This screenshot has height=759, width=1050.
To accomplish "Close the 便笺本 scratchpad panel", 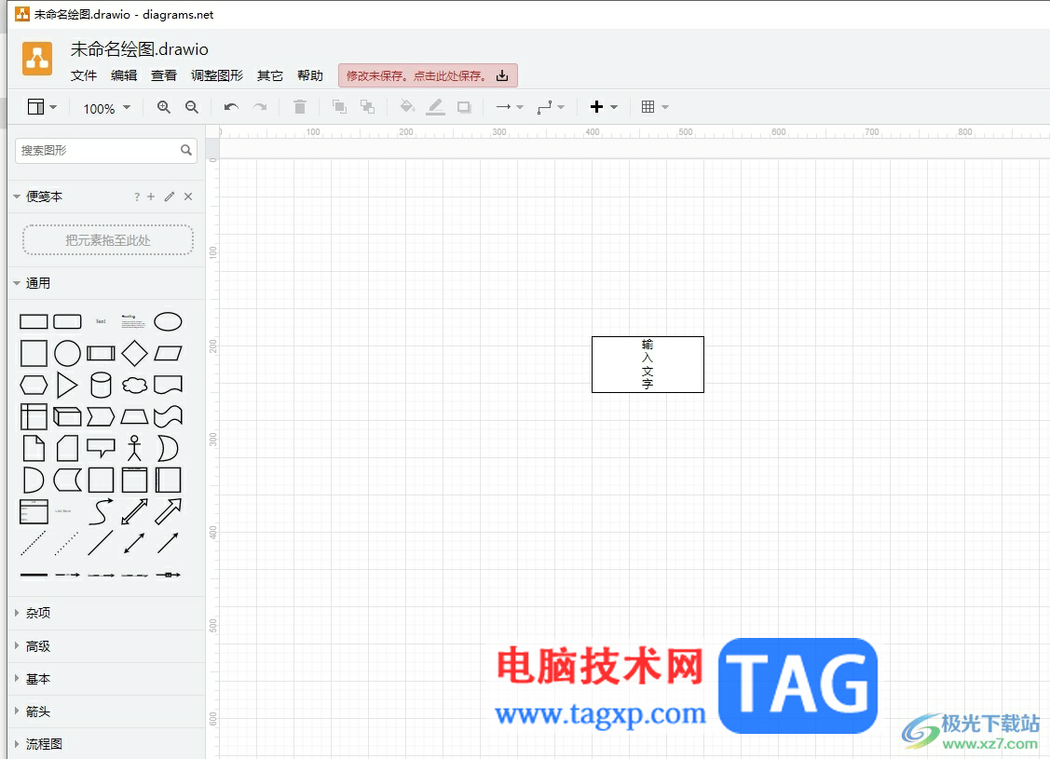I will point(188,197).
